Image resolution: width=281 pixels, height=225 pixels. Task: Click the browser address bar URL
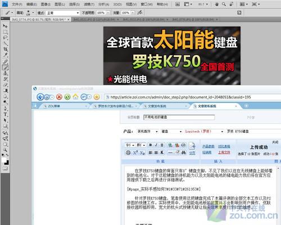coord(180,97)
